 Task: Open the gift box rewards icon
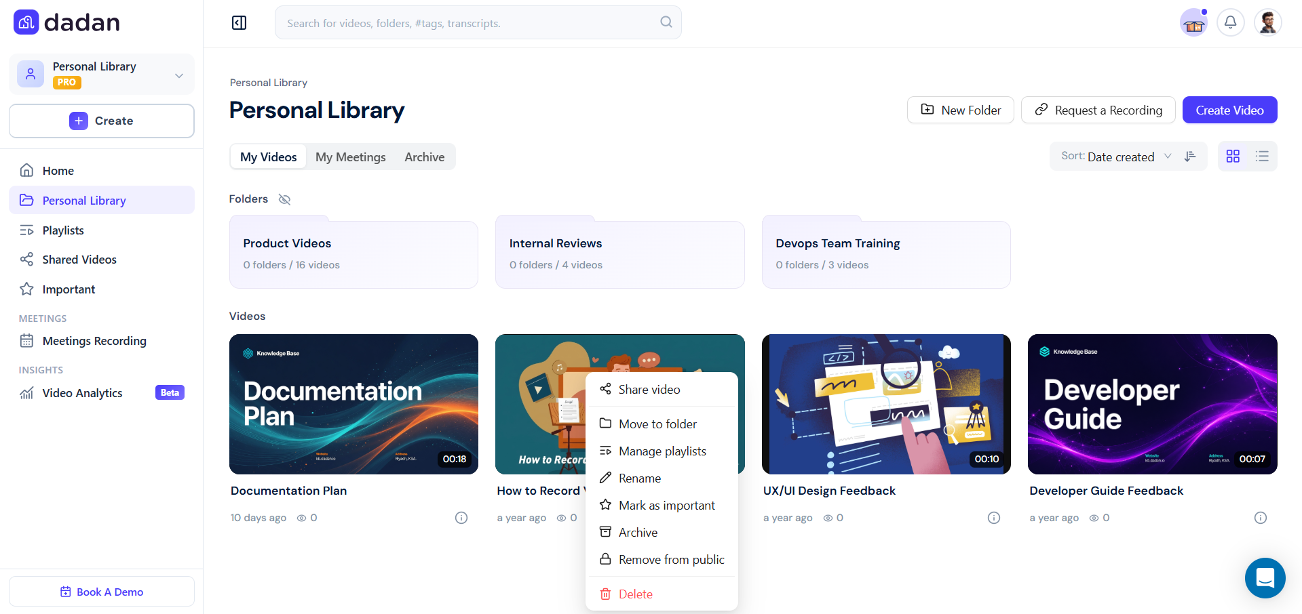pyautogui.click(x=1193, y=23)
